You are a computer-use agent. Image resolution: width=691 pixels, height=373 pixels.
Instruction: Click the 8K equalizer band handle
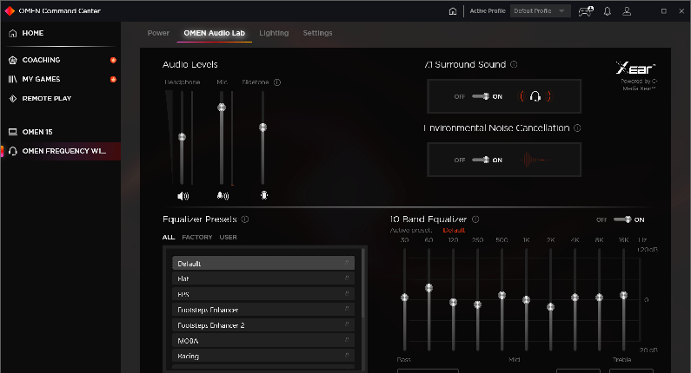(600, 298)
